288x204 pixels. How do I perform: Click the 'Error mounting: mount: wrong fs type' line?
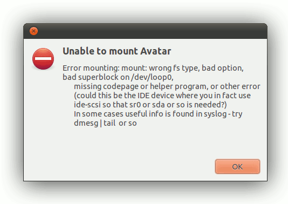pyautogui.click(x=153, y=68)
